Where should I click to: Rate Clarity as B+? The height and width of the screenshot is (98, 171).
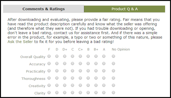[96, 93]
